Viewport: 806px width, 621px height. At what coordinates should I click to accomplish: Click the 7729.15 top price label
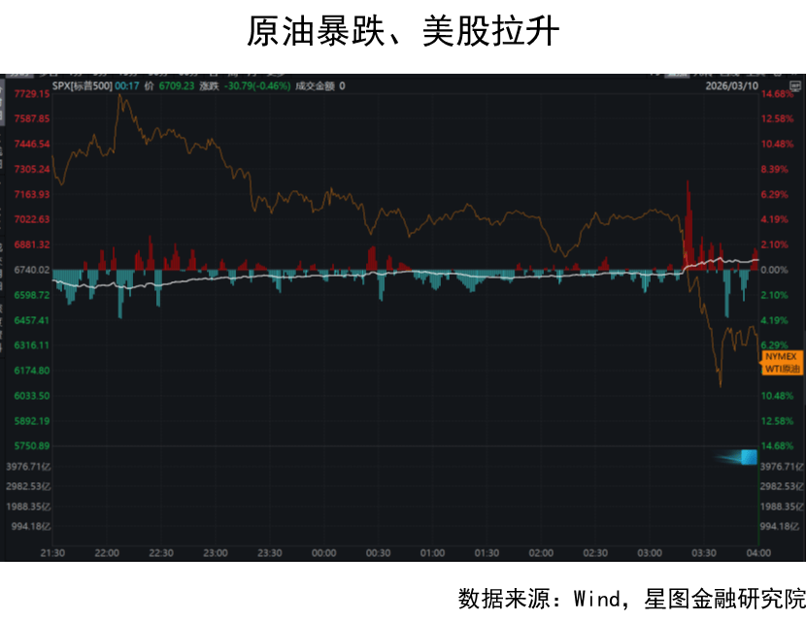point(32,94)
